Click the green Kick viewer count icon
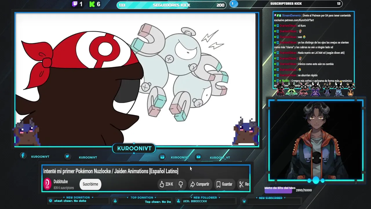Screen dimensions: 371x209 click(x=92, y=4)
